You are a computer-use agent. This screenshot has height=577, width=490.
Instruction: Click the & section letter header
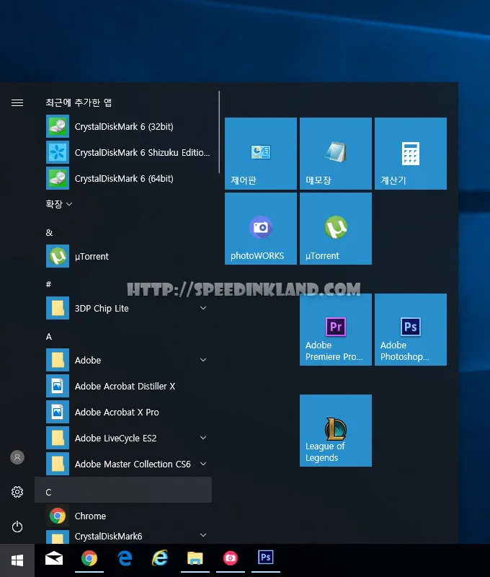click(49, 232)
